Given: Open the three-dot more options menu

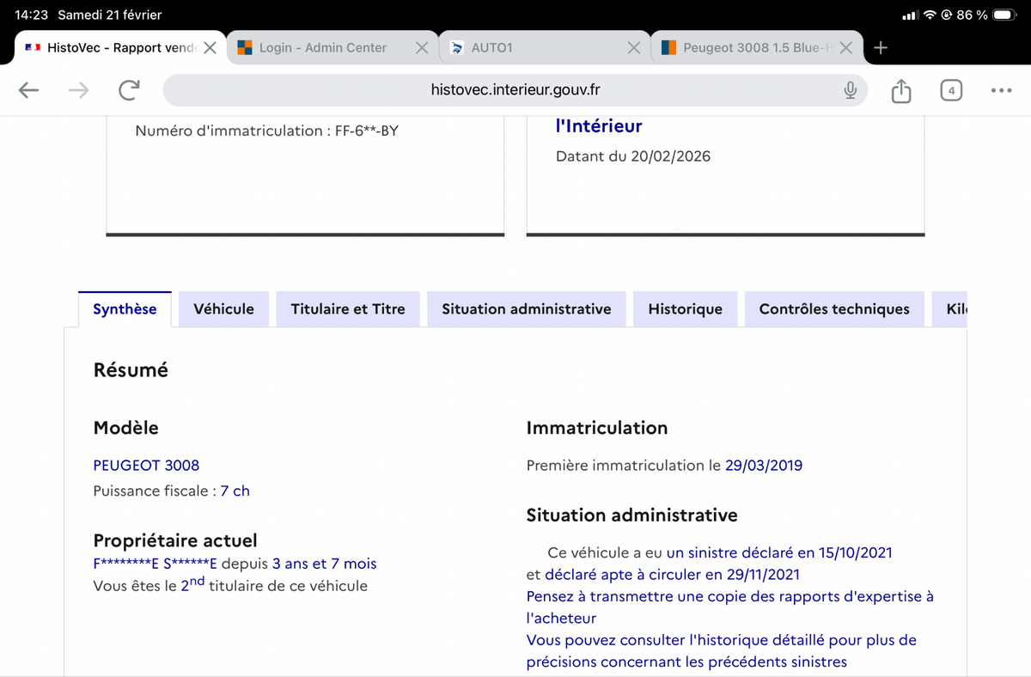Looking at the screenshot, I should point(1001,90).
